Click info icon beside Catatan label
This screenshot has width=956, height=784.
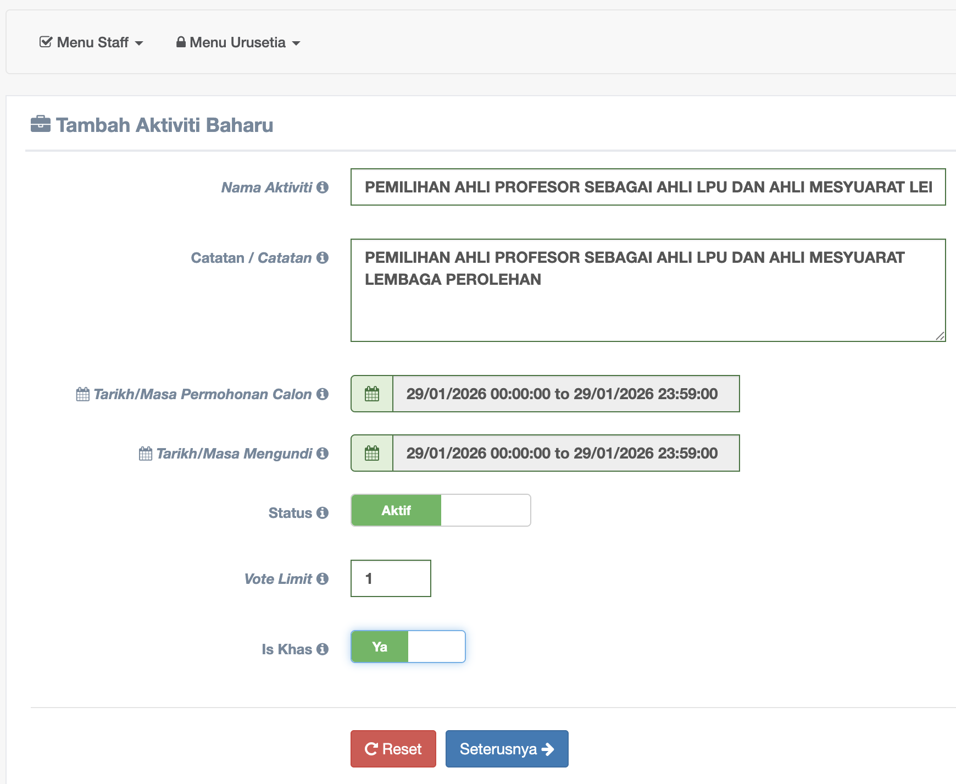point(323,258)
